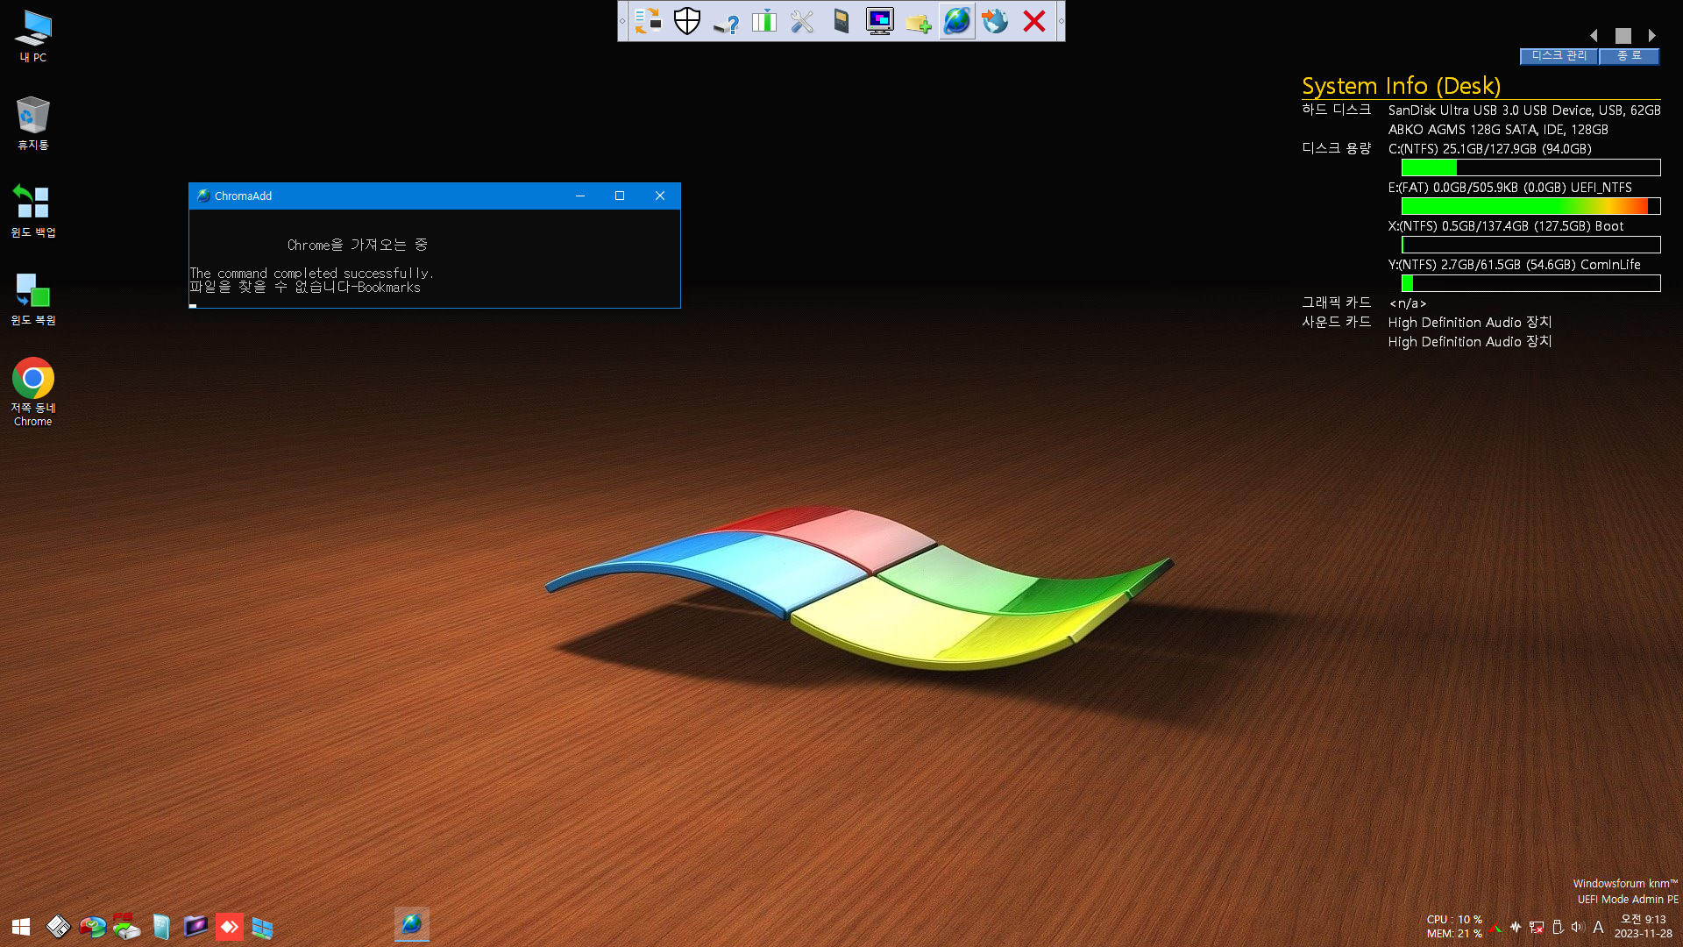
Task: Open the disconnected network tray icon
Action: [1537, 927]
